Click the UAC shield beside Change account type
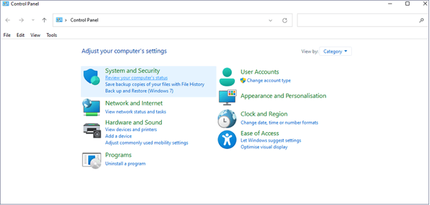The width and height of the screenshot is (430, 205). click(x=243, y=81)
